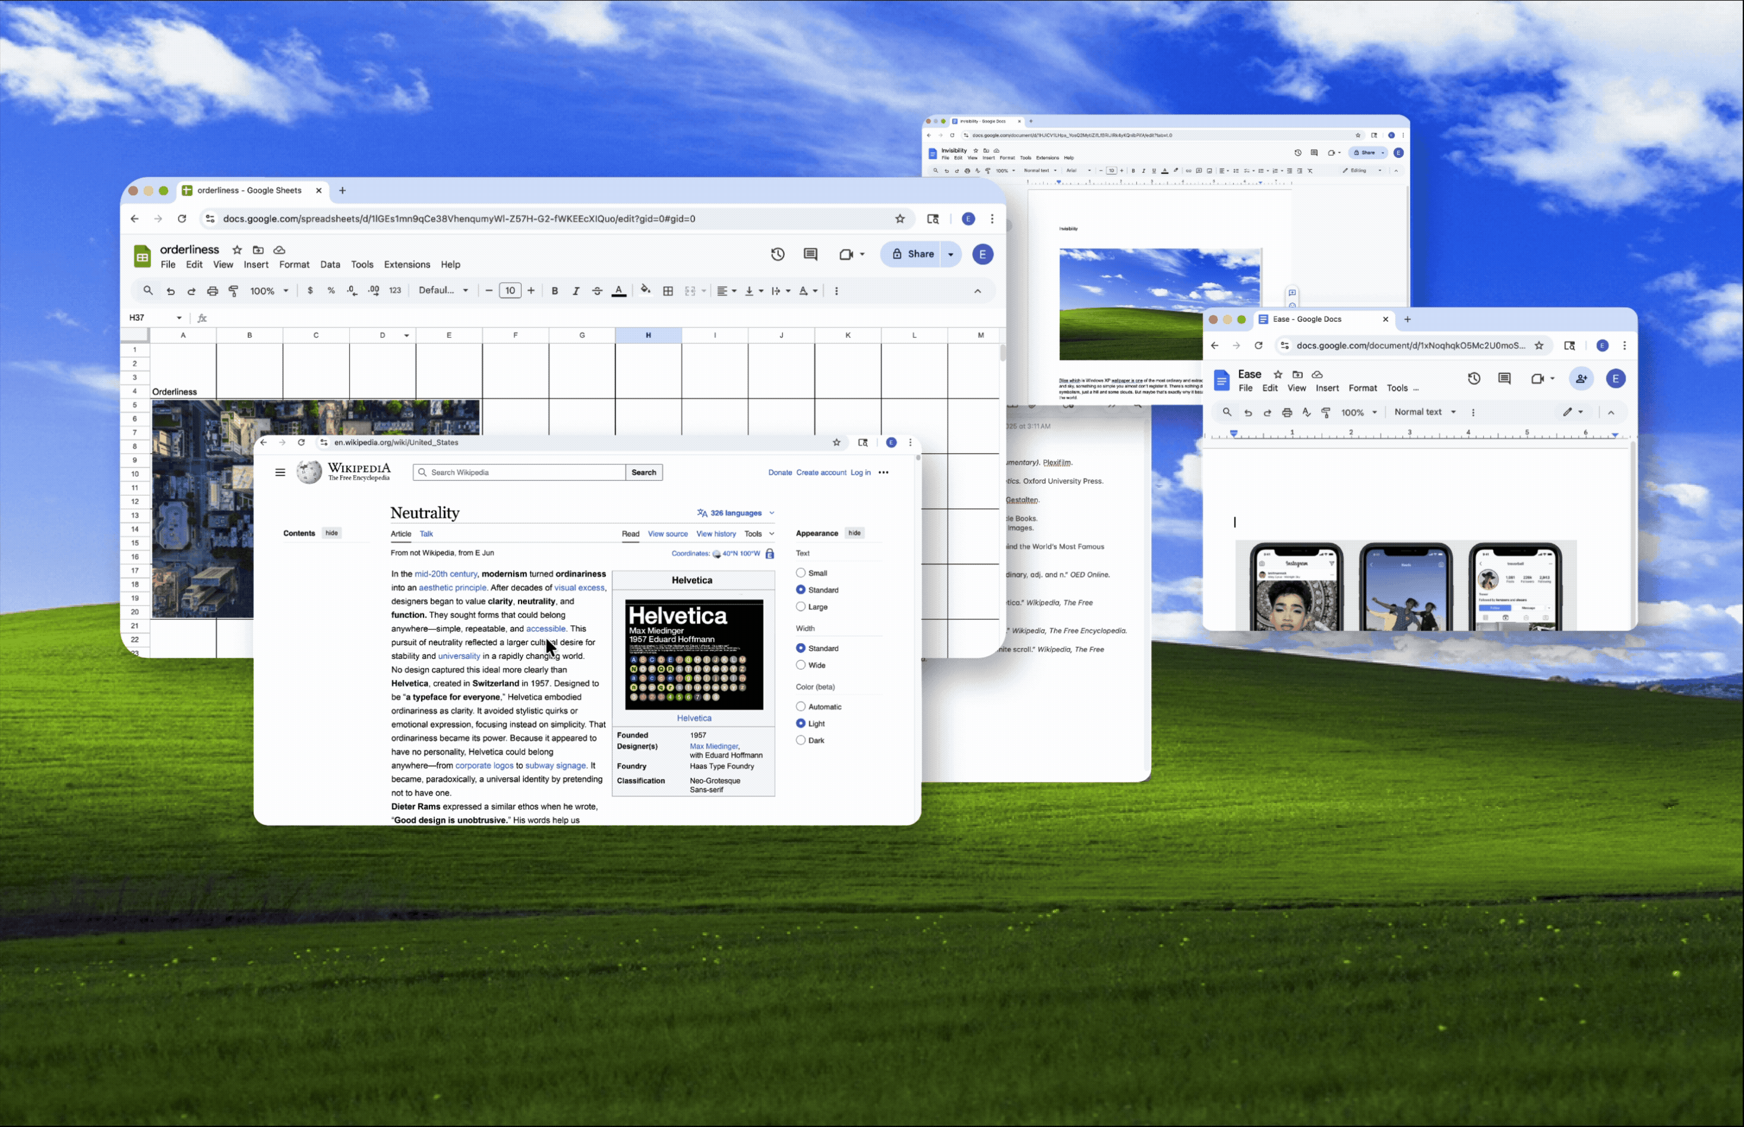Image resolution: width=1744 pixels, height=1127 pixels.
Task: Open version history clock icon in Sheets
Action: pos(778,254)
